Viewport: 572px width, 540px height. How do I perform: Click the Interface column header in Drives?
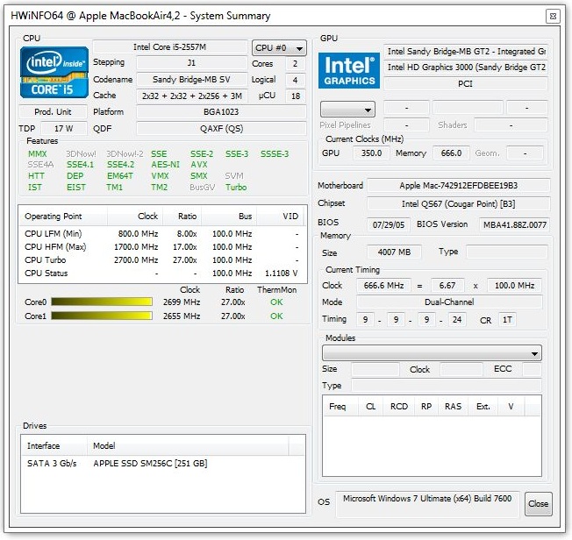(54, 445)
